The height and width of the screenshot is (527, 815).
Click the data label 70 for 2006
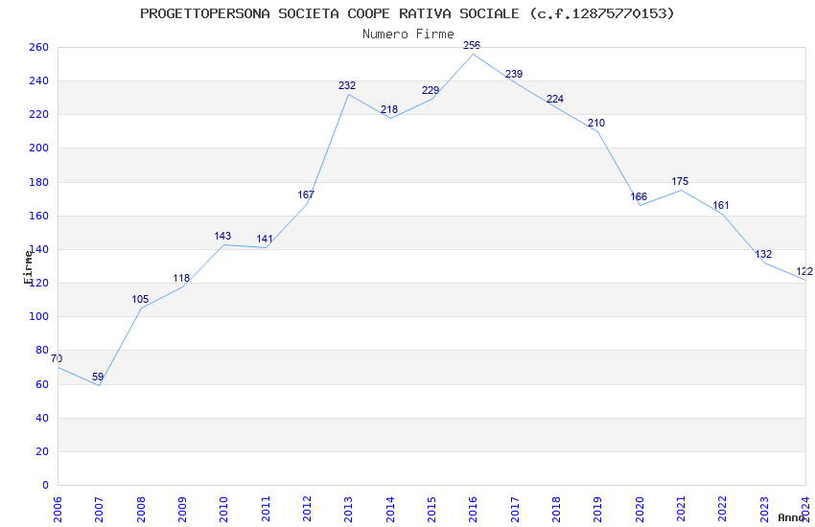pyautogui.click(x=57, y=358)
